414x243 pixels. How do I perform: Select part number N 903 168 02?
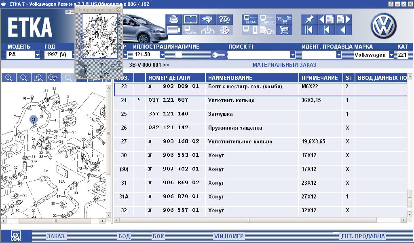coord(174,141)
